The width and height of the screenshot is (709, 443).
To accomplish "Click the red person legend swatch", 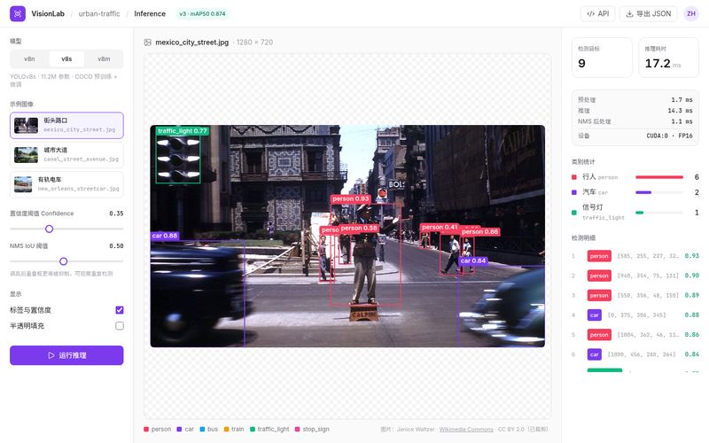I will [146, 429].
